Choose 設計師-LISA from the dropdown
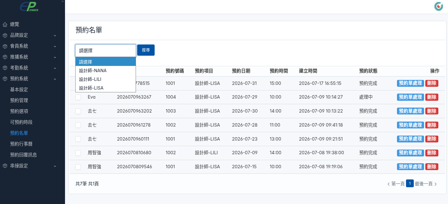The width and height of the screenshot is (448, 204). click(x=105, y=88)
